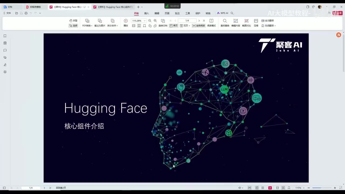Open the comments panel in left sidebar
The image size is (345, 194).
pyautogui.click(x=5, y=50)
